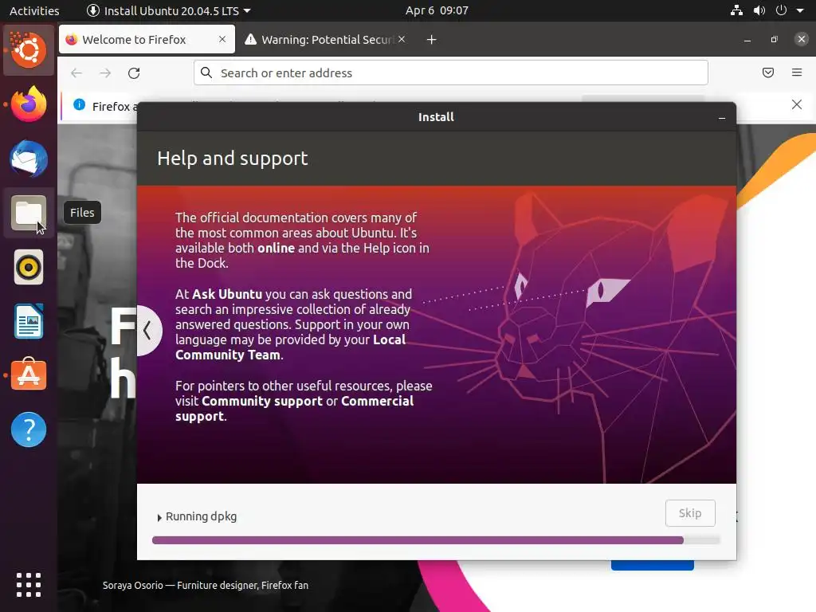Open Save to Pocket in Firefox toolbar
The image size is (816, 612).
click(768, 73)
